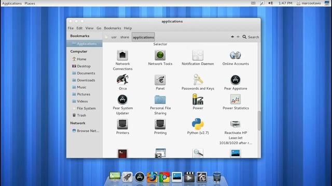Click the Search button in toolbar
This screenshot has width=332, height=186.
(251, 37)
